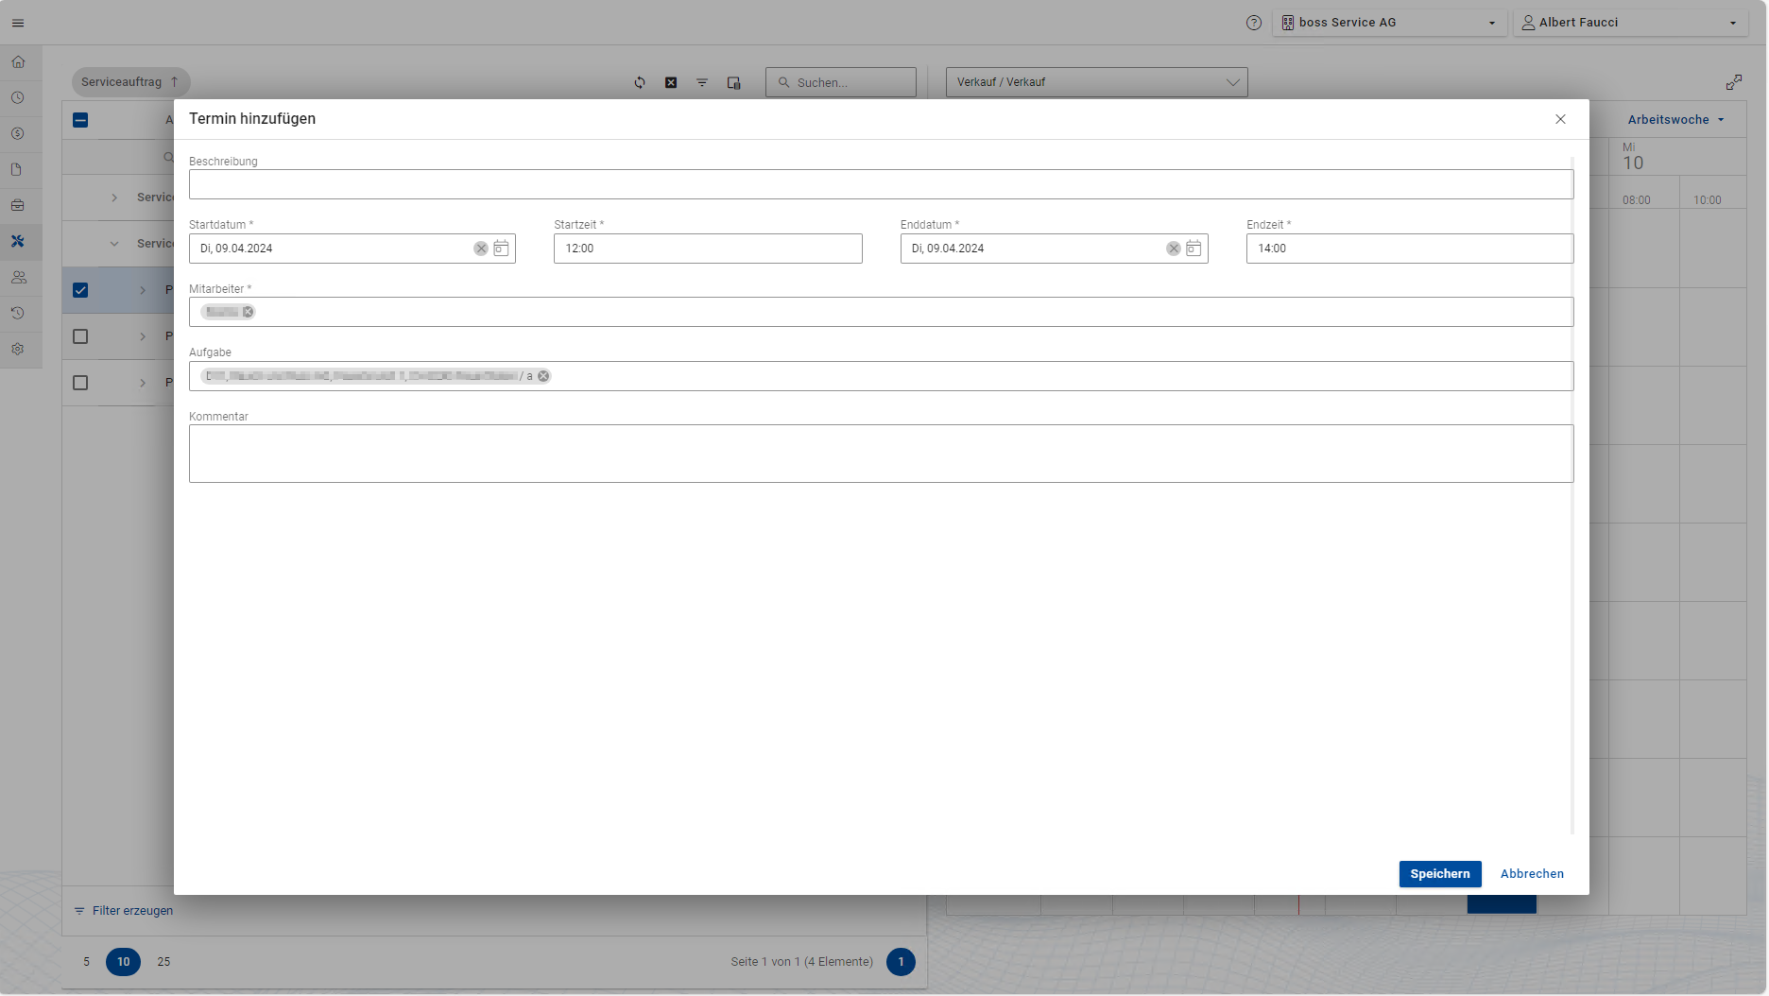This screenshot has width=1769, height=996.
Task: Click the Abbrechen button
Action: (1532, 874)
